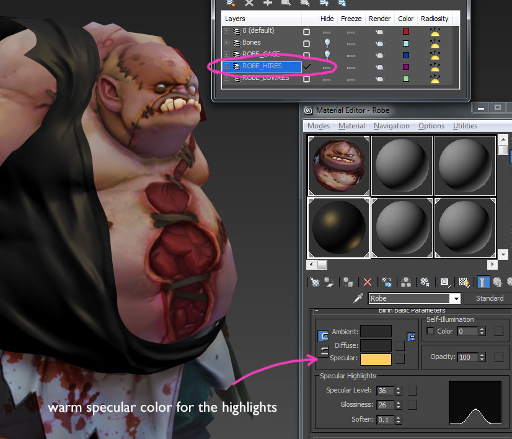Open the Options menu
Image resolution: width=512 pixels, height=439 pixels.
431,126
